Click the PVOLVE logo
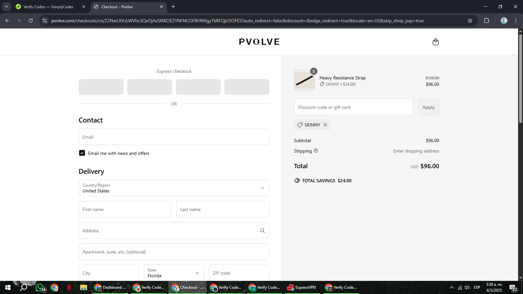Screen dimensions: 523x294 click(x=259, y=42)
